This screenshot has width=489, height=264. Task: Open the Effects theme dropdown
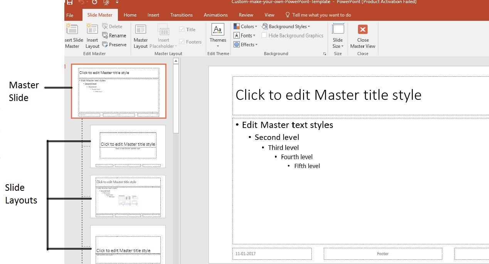[246, 44]
